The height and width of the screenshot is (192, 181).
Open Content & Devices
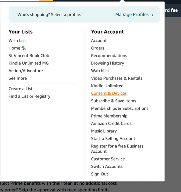[x=109, y=93]
